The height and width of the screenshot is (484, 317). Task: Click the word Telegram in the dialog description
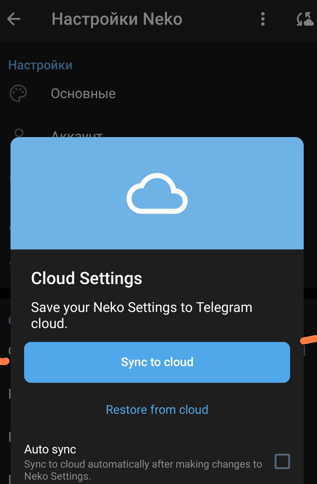(224, 307)
